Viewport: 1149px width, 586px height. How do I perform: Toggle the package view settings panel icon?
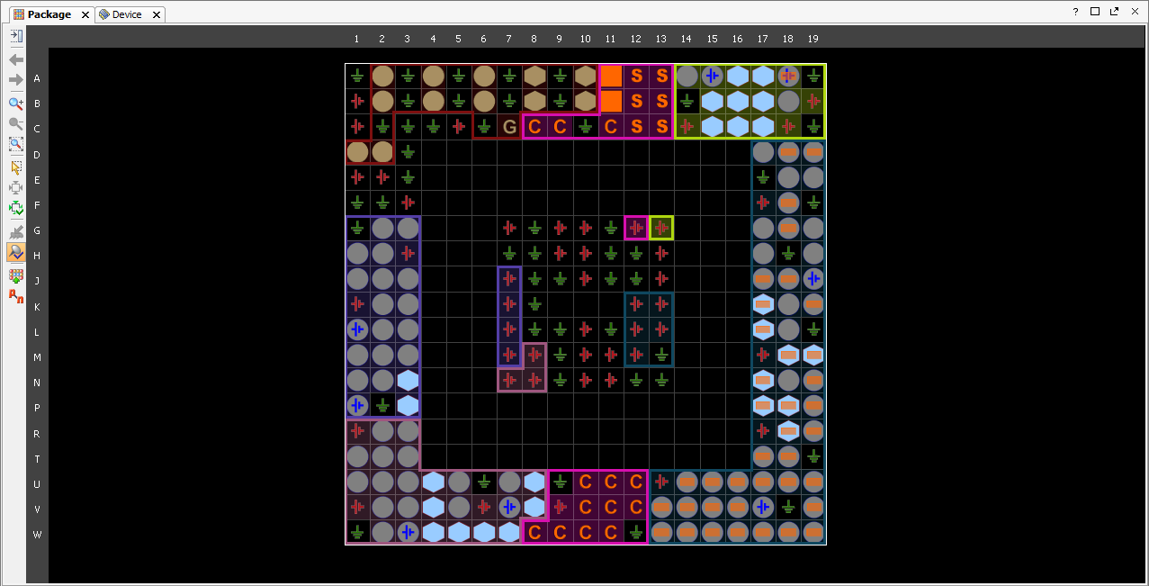16,36
